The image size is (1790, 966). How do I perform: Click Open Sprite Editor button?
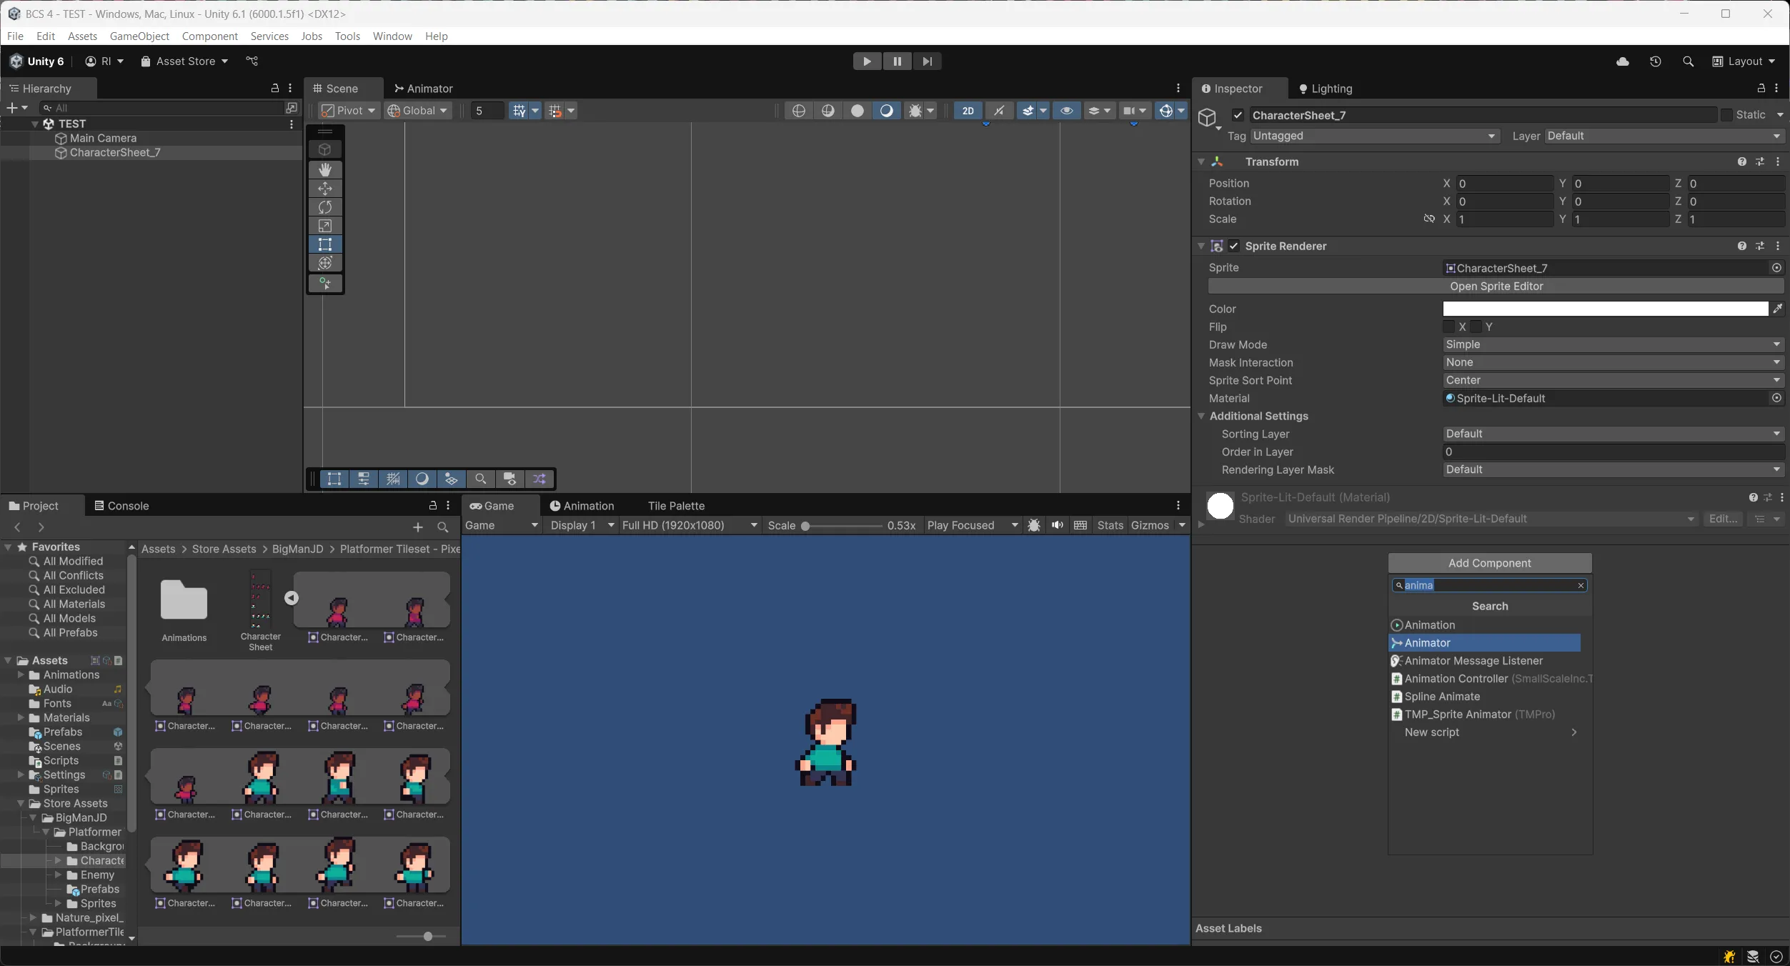[x=1496, y=286]
